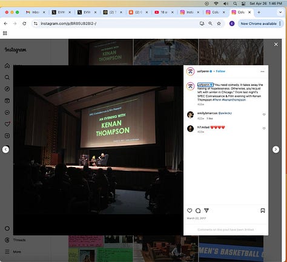Open Chrome profile avatar
287x262 pixels.
[232, 24]
